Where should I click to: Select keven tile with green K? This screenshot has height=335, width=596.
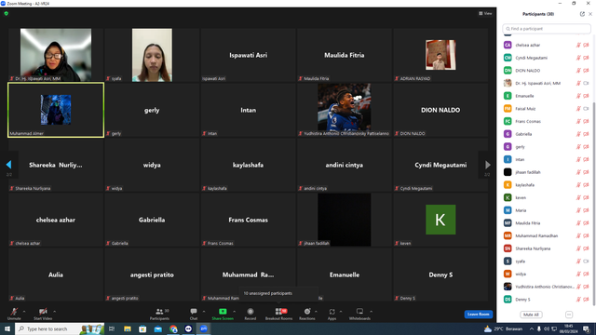tap(440, 220)
